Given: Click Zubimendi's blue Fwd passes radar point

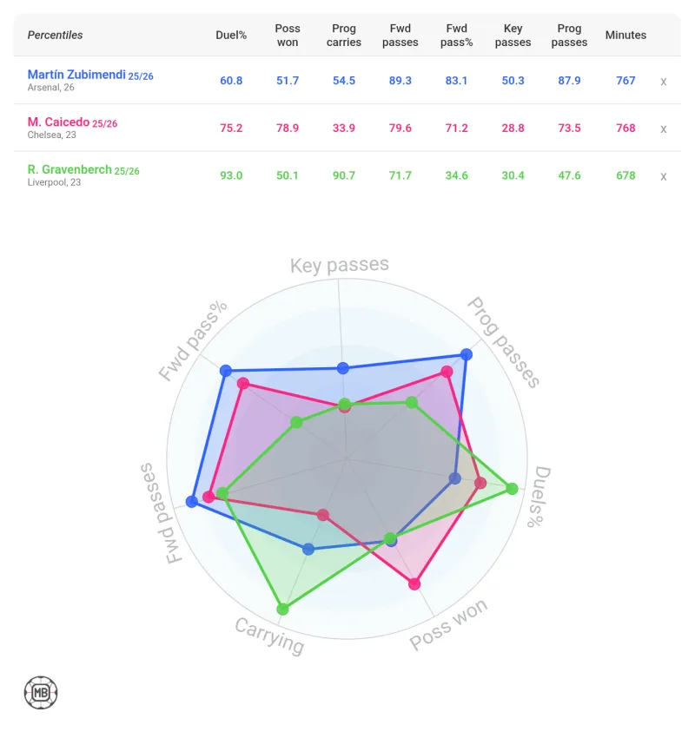Looking at the screenshot, I should tap(192, 502).
